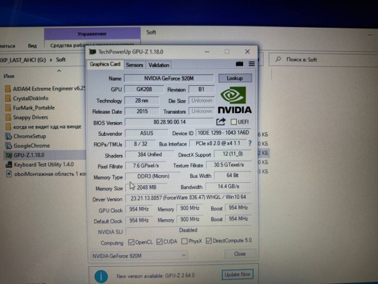Click the Revision value B1

click(x=201, y=90)
